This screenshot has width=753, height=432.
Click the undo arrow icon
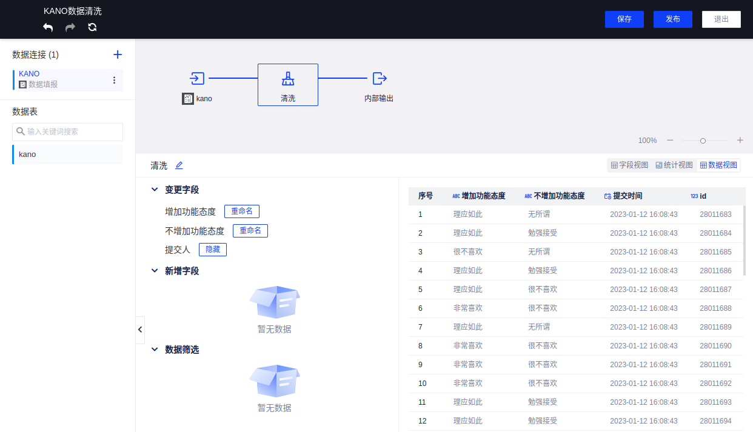coord(48,27)
